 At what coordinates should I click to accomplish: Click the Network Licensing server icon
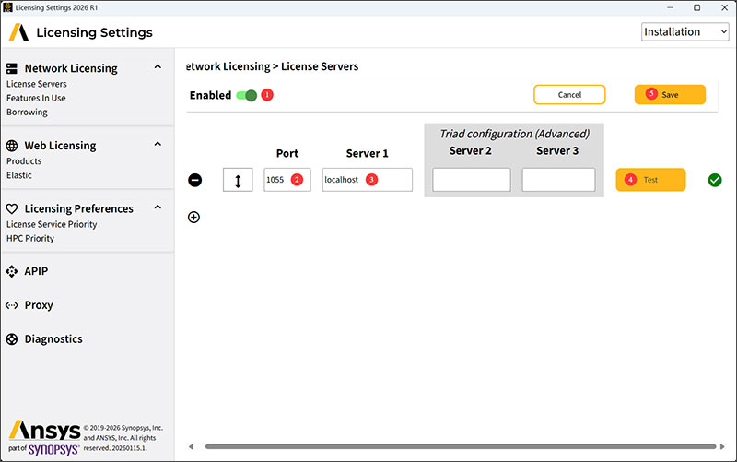point(12,68)
